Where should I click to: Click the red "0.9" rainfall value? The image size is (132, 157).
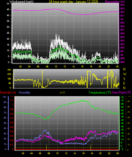[12, 109]
